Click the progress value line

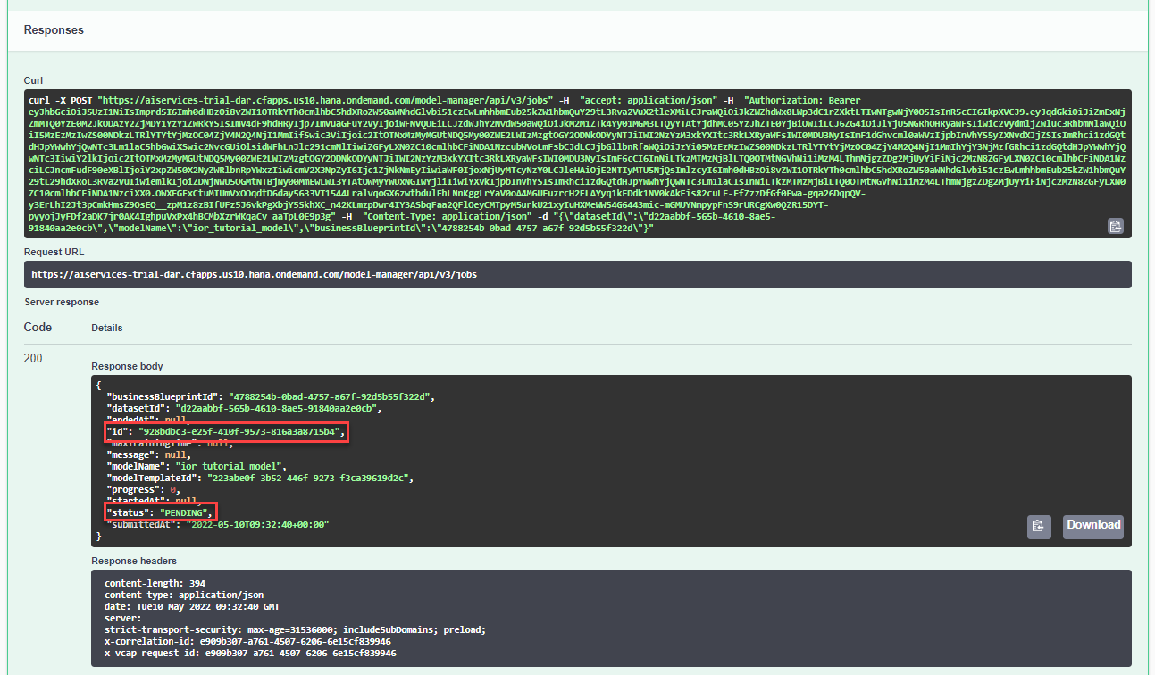142,489
